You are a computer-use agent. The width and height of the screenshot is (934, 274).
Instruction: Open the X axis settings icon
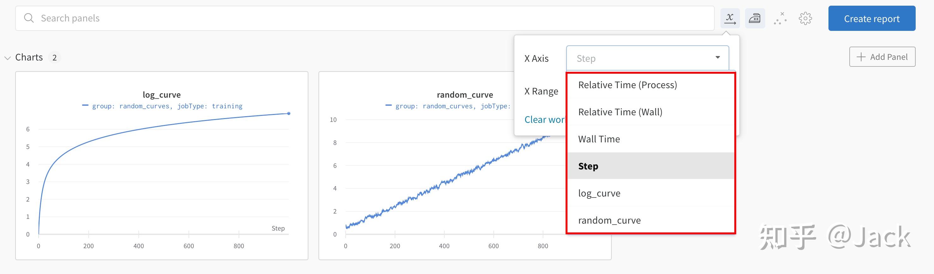tap(730, 19)
